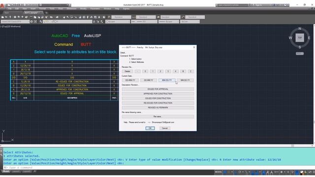Open the WCS dropdown under ViewCube
This screenshot has height=177, width=315.
pyautogui.click(x=300, y=54)
